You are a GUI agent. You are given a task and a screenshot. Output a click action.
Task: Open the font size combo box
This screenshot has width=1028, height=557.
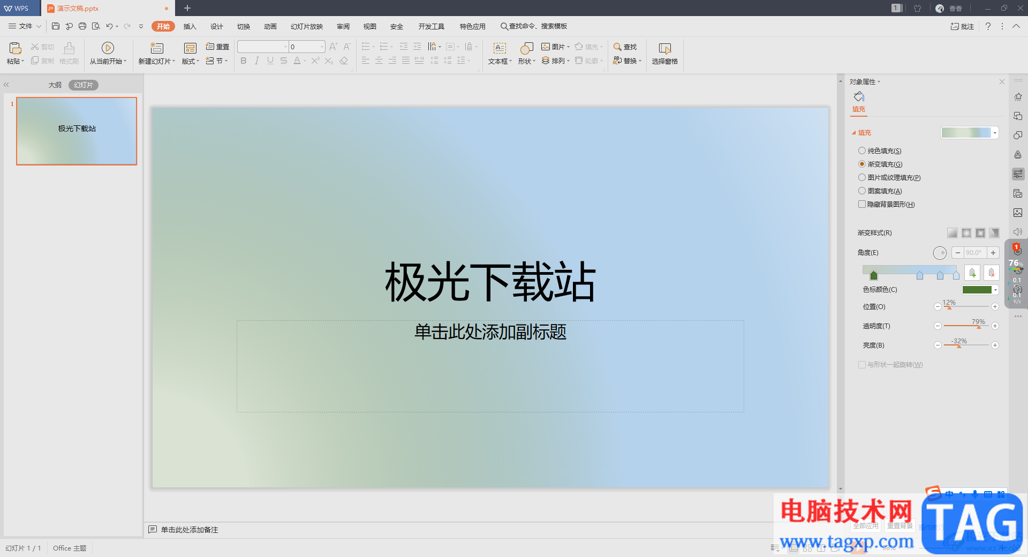click(307, 47)
